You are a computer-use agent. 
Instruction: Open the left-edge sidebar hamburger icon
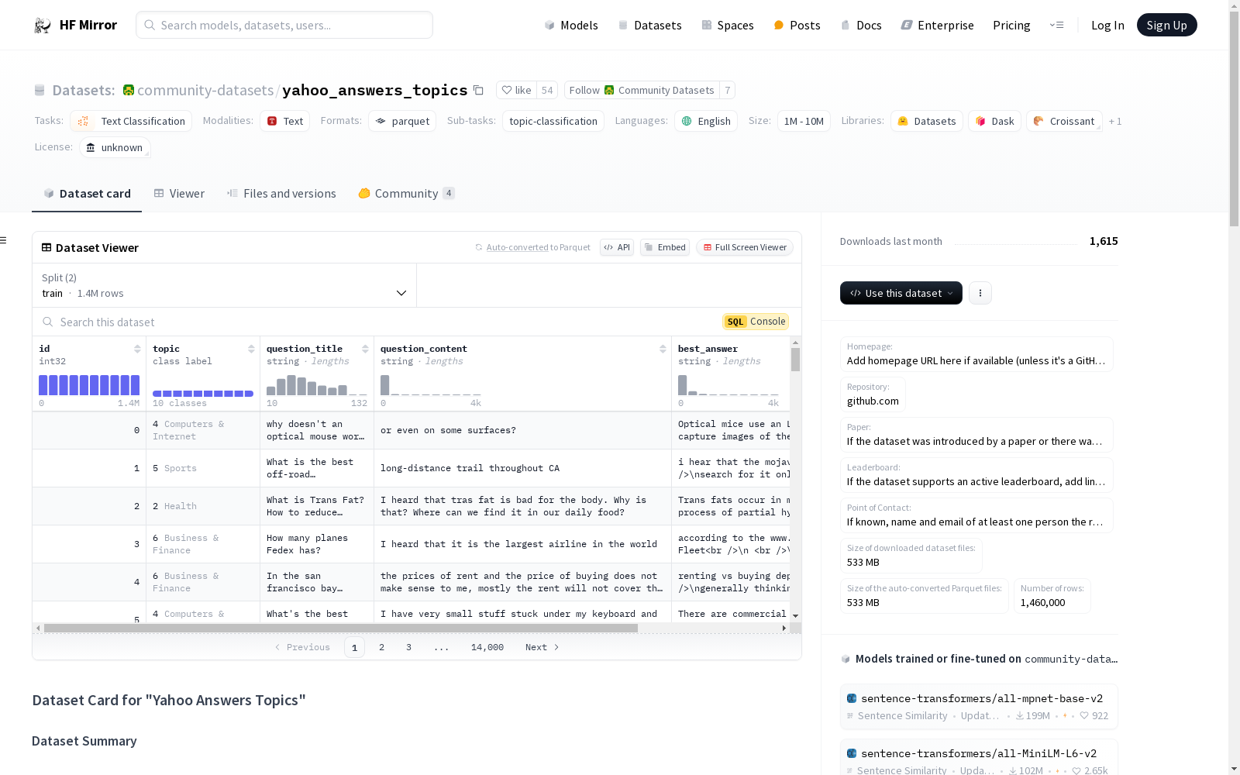(x=3, y=240)
